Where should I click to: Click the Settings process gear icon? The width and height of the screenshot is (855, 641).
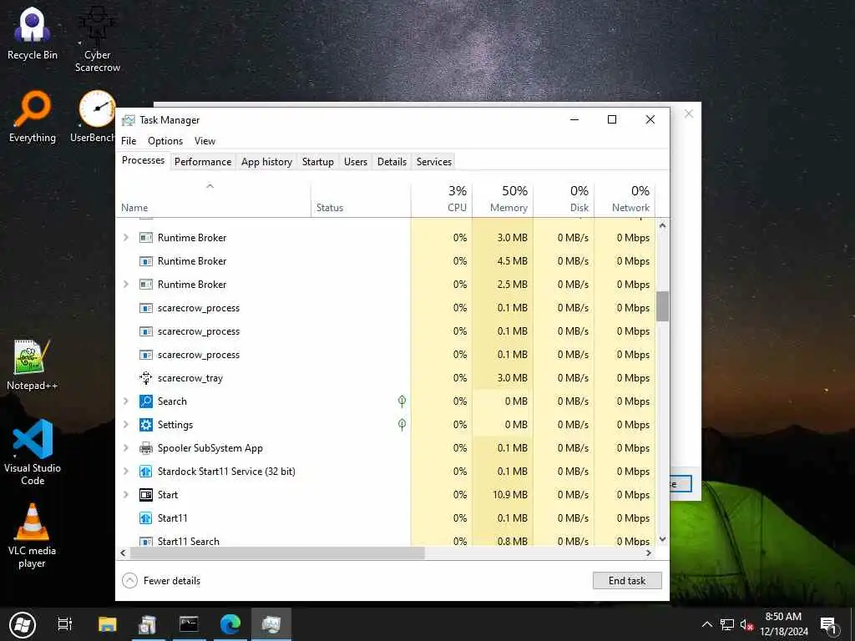point(145,425)
